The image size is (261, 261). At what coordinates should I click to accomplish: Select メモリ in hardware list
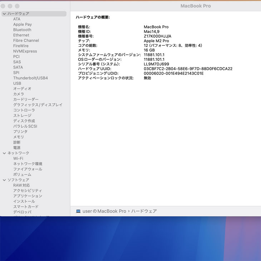tap(19, 137)
